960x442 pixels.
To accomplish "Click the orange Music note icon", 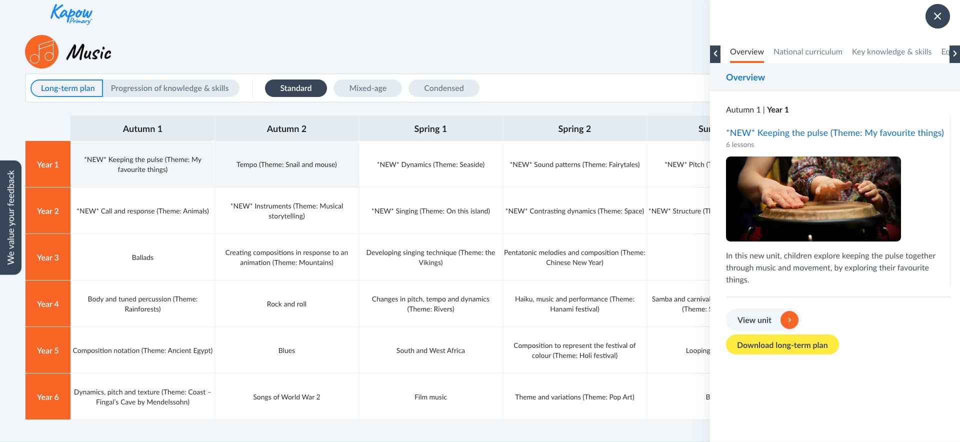I will click(x=41, y=51).
